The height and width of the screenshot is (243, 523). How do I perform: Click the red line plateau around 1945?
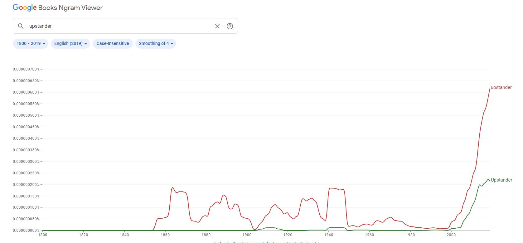pyautogui.click(x=337, y=189)
